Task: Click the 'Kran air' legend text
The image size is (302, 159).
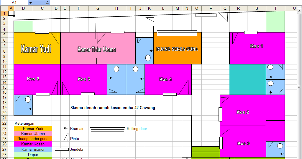Action: point(77,129)
